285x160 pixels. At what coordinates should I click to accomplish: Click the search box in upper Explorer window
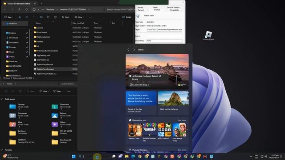(x=120, y=9)
